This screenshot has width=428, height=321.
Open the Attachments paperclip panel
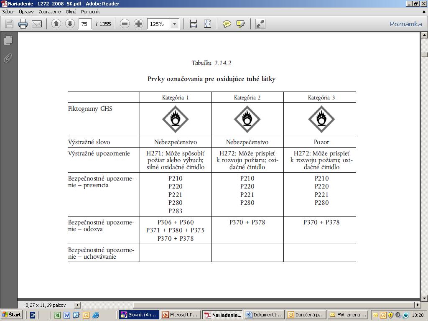(8, 58)
